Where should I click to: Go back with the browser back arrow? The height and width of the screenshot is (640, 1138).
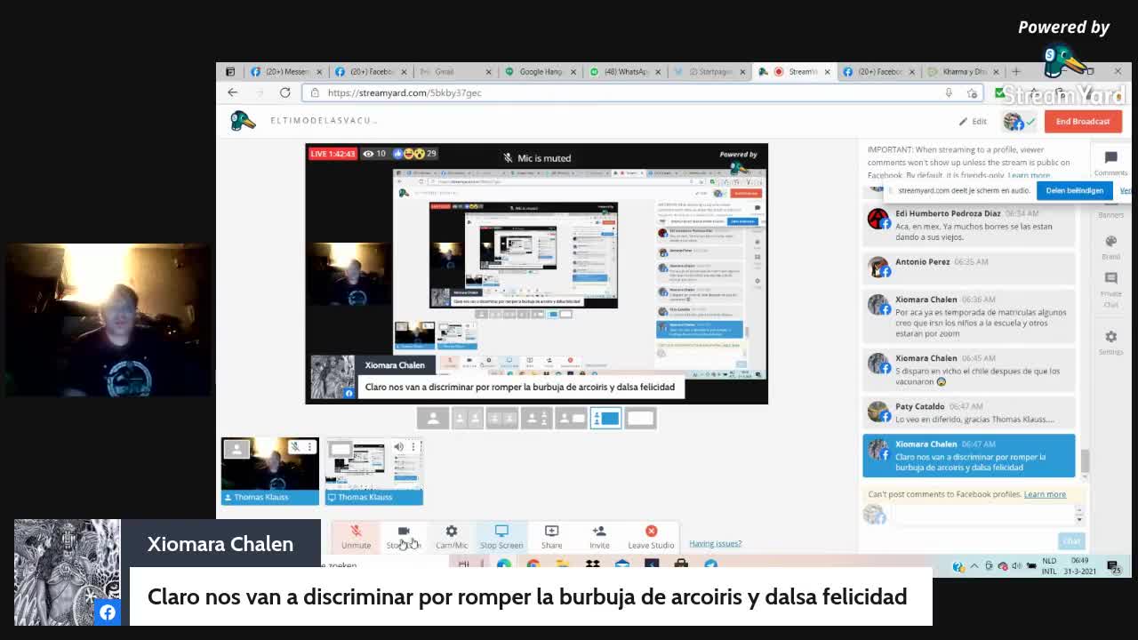pos(233,92)
